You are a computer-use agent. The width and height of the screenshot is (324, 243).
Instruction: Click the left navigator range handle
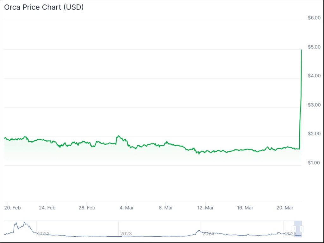[295, 228]
